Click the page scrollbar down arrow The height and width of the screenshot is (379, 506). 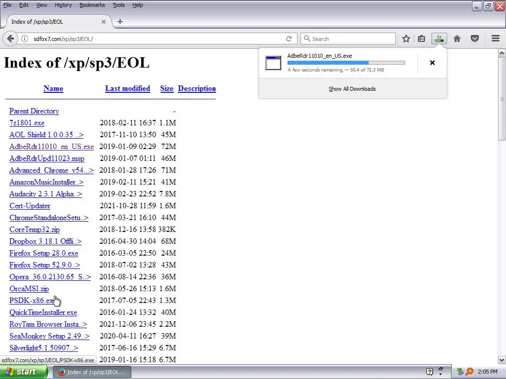(502, 360)
